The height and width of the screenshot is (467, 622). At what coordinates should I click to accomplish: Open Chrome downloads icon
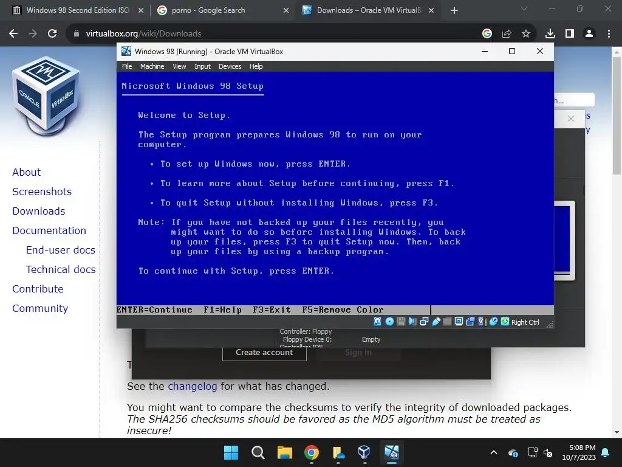click(550, 34)
